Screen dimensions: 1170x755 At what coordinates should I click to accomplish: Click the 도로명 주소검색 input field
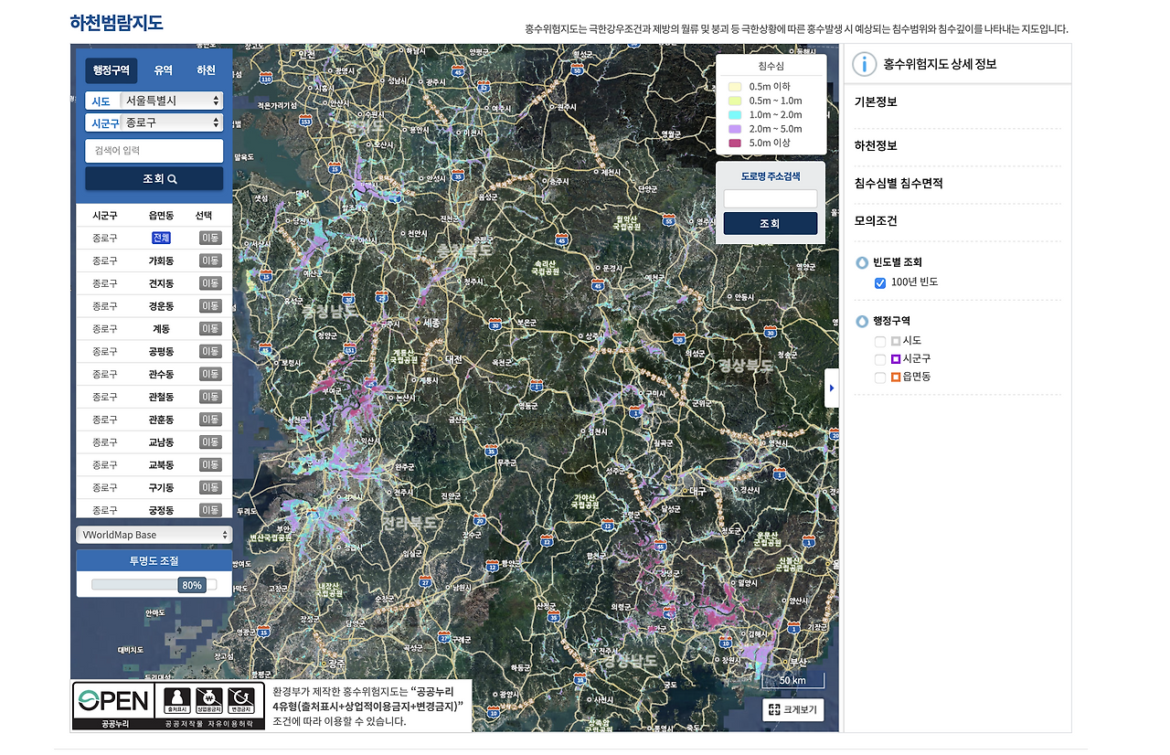tap(770, 198)
